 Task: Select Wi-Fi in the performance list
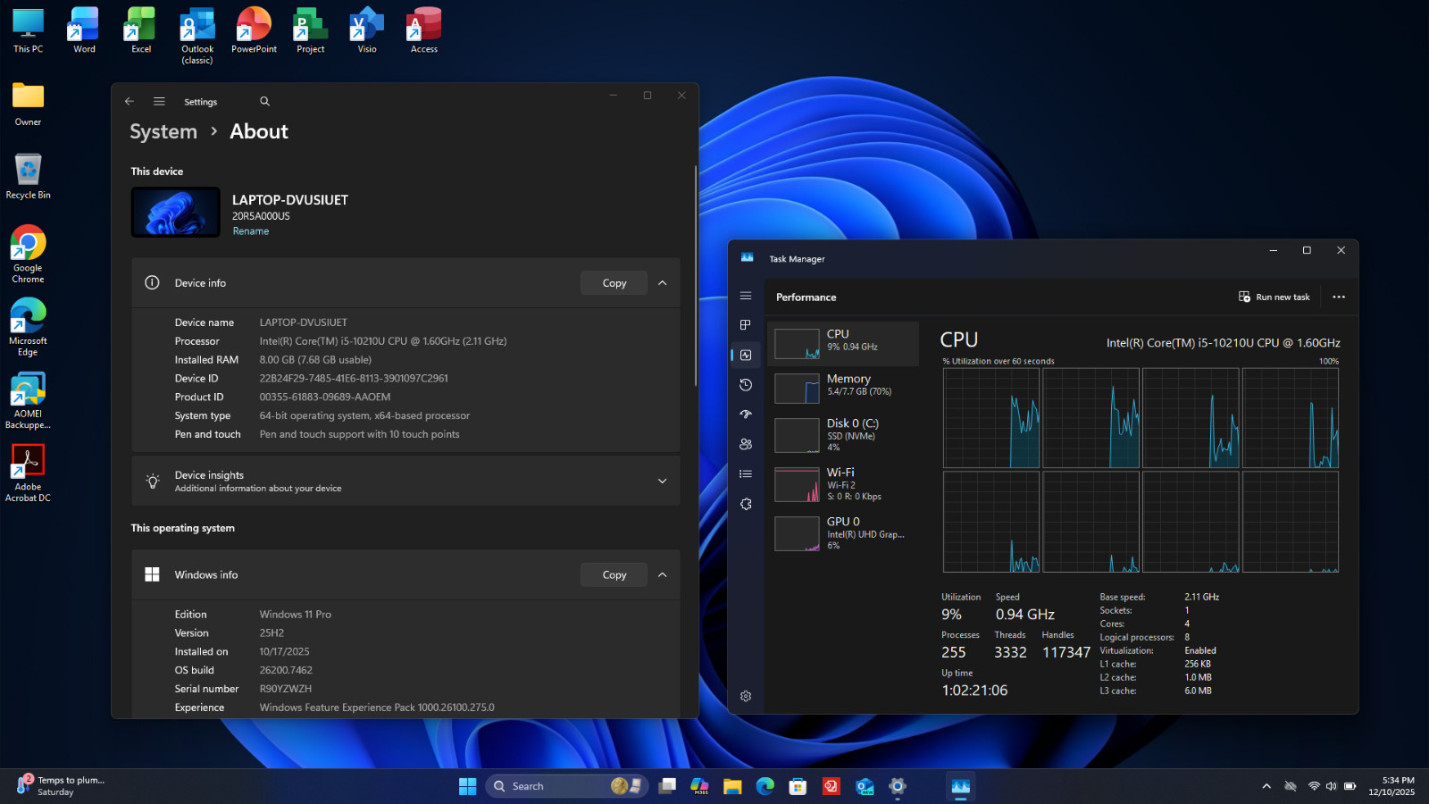(843, 484)
